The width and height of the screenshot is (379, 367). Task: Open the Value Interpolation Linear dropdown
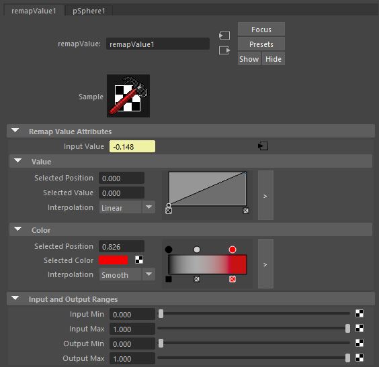127,207
